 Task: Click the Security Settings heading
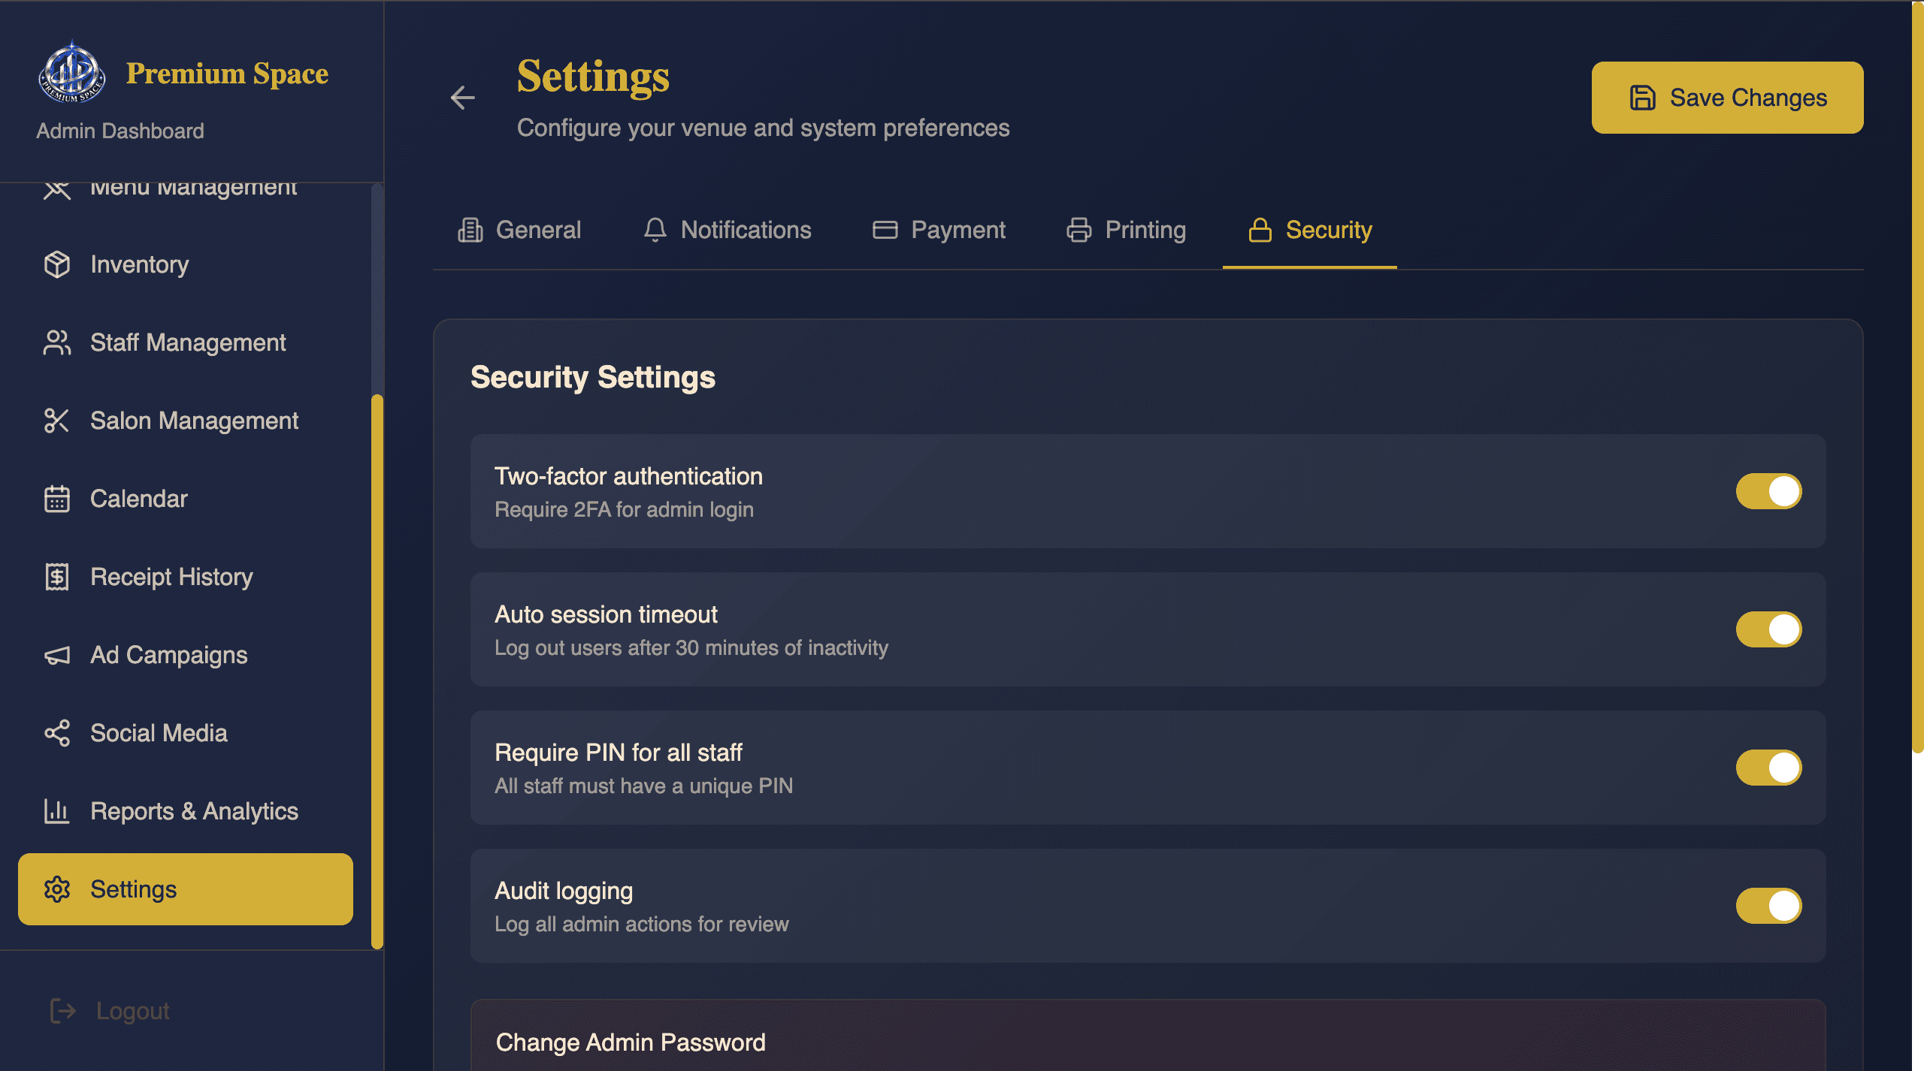point(593,377)
